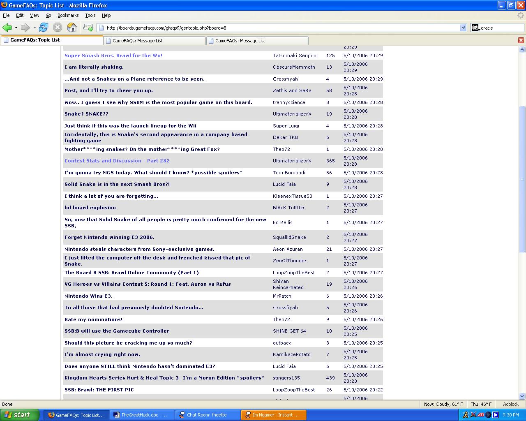Image resolution: width=526 pixels, height=421 pixels.
Task: Open the Help menu
Action: click(106, 15)
